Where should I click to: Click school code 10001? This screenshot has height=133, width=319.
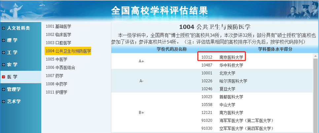pyautogui.click(x=207, y=73)
